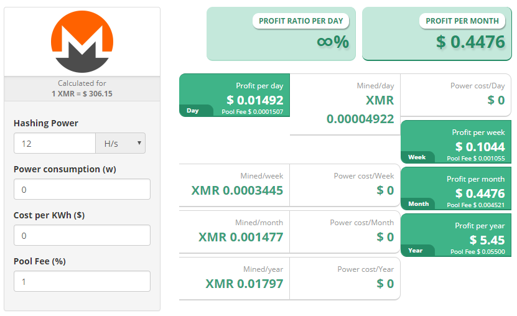Click the Calculated for caption

[82, 83]
